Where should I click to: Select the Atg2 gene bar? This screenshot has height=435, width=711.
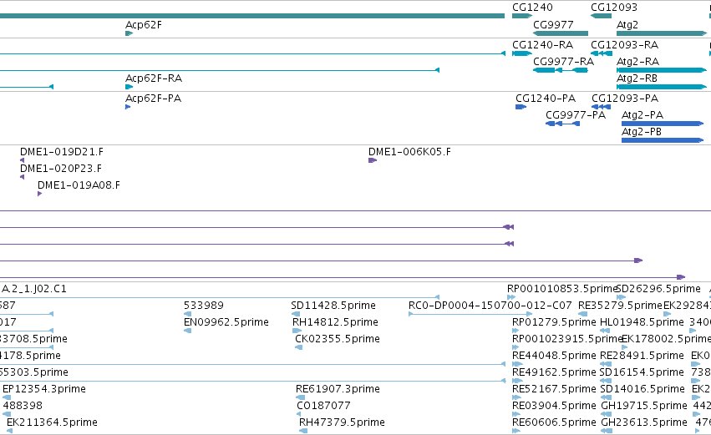coord(662,33)
